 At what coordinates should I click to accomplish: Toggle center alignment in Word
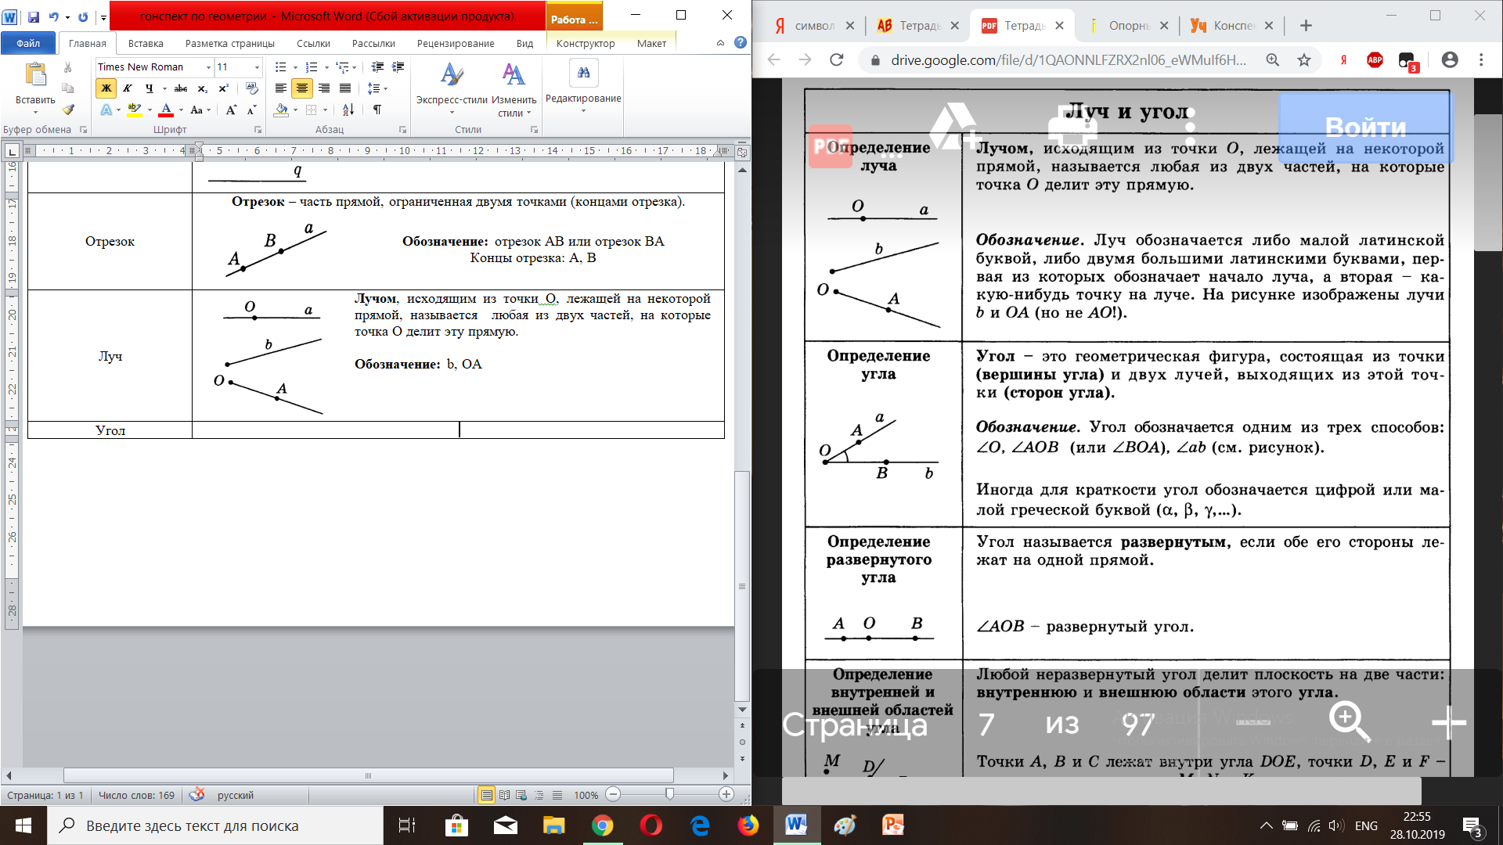[301, 88]
